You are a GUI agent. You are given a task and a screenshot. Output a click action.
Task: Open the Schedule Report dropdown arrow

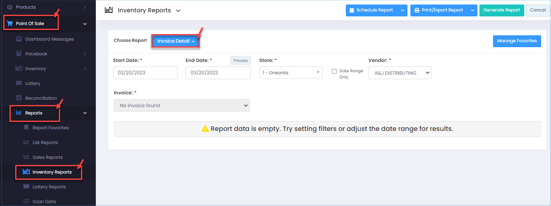pyautogui.click(x=403, y=10)
